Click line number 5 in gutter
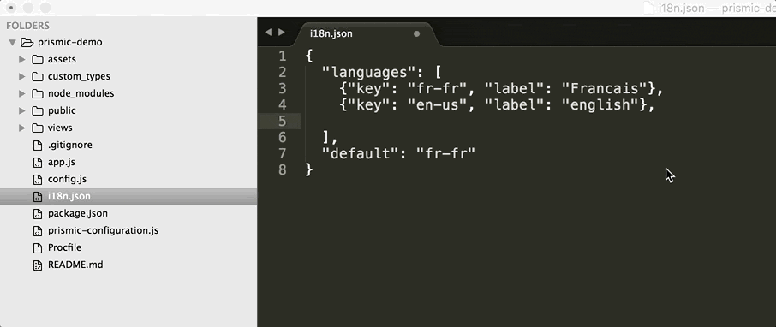The height and width of the screenshot is (327, 776). pos(282,121)
